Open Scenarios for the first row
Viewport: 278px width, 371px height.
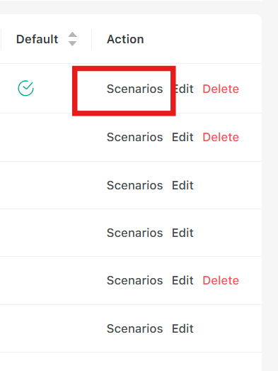click(134, 89)
